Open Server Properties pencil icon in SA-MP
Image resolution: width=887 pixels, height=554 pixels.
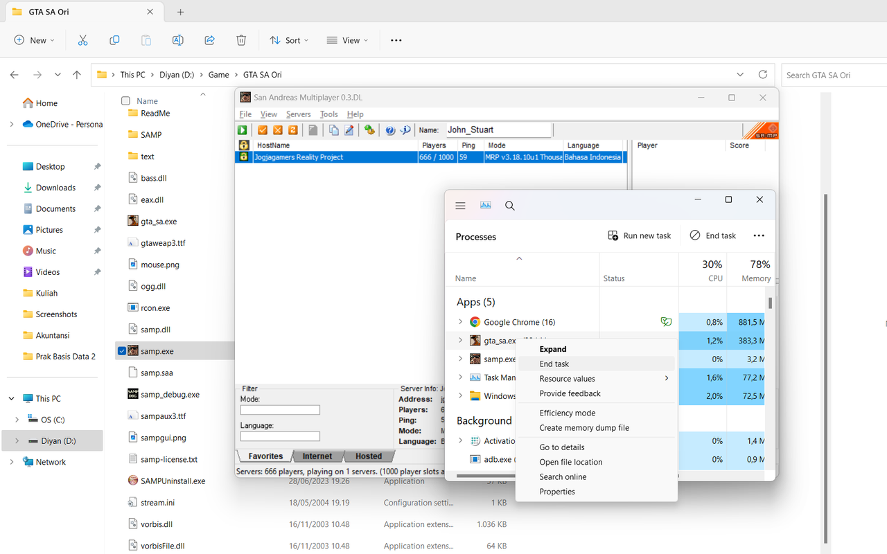tap(349, 130)
